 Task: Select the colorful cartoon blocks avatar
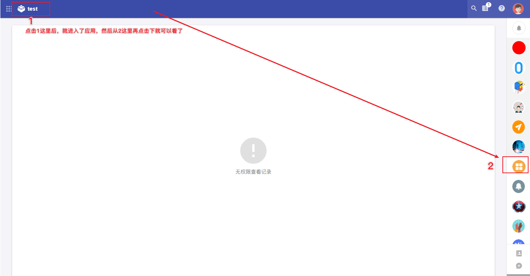[519, 87]
